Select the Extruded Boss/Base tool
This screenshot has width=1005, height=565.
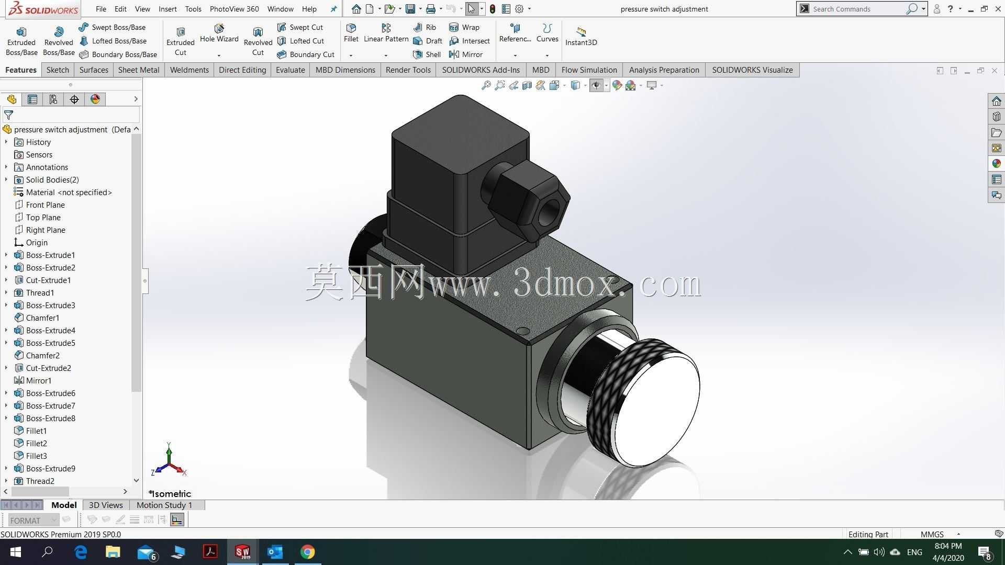(x=21, y=41)
